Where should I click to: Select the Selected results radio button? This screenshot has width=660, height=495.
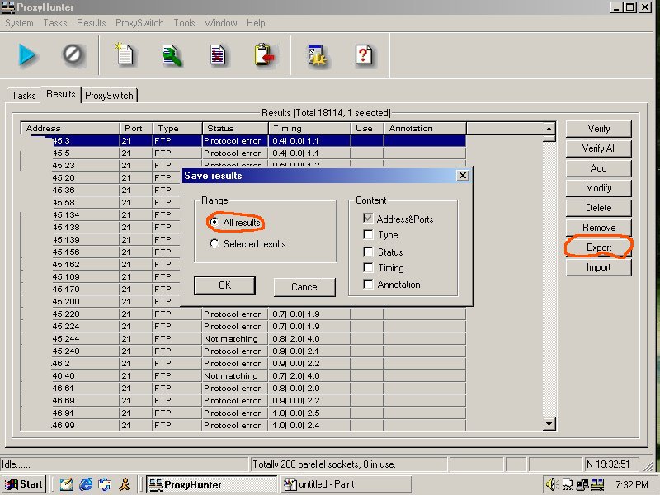point(214,244)
